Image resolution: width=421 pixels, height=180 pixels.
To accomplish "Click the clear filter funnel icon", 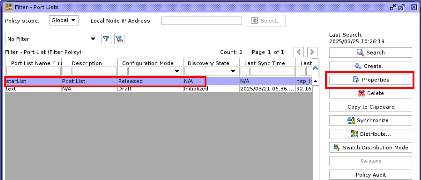I will click(x=119, y=39).
